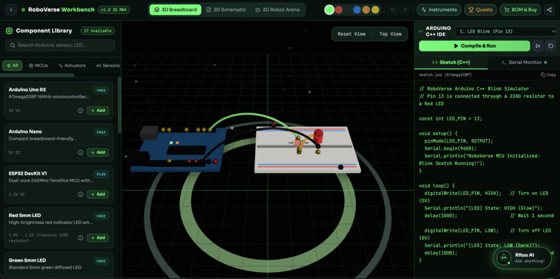The width and height of the screenshot is (560, 279).
Task: Click 'pinMode(LED_PIN, OUTPUT);' code line
Action: (x=459, y=141)
